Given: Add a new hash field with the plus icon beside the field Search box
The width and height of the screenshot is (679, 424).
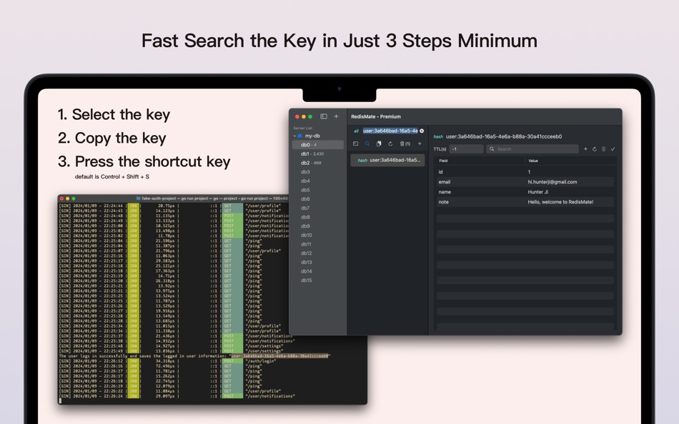Looking at the screenshot, I should (585, 149).
